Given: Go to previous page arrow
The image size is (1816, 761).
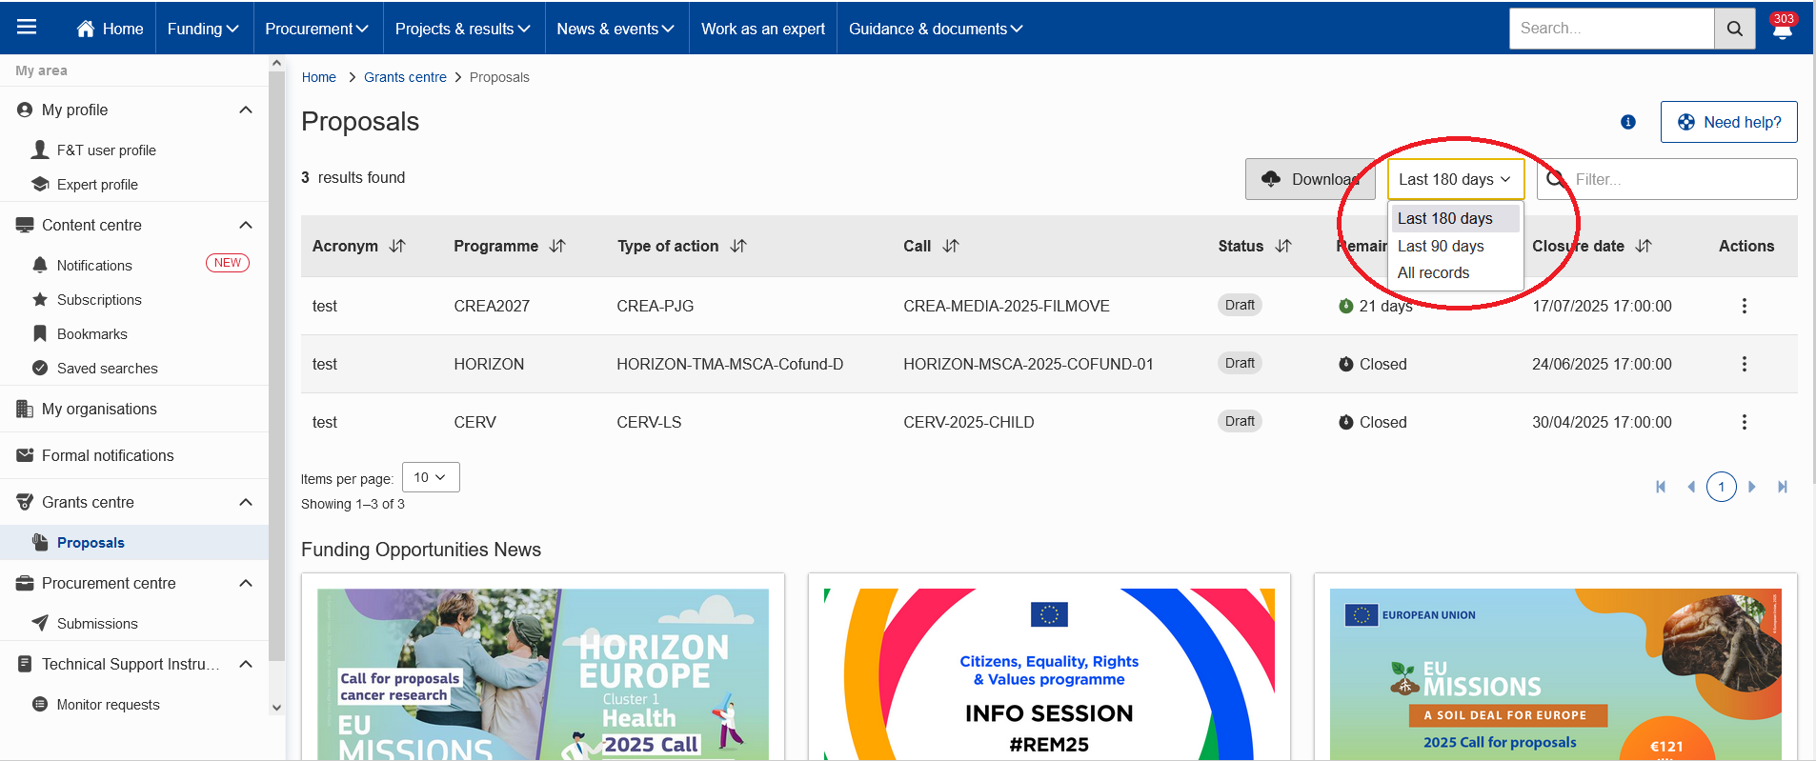Looking at the screenshot, I should click(1691, 487).
